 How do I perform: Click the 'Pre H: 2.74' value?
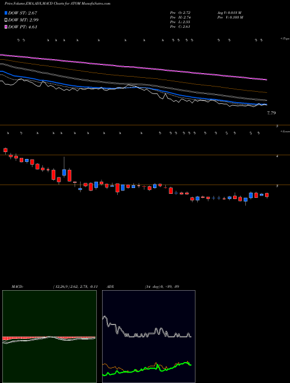pyautogui.click(x=180, y=17)
